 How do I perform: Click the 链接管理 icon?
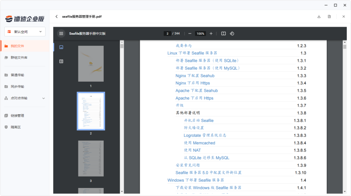coord(6,116)
